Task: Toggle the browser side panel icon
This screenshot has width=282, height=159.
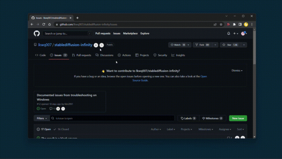Action: click(240, 24)
